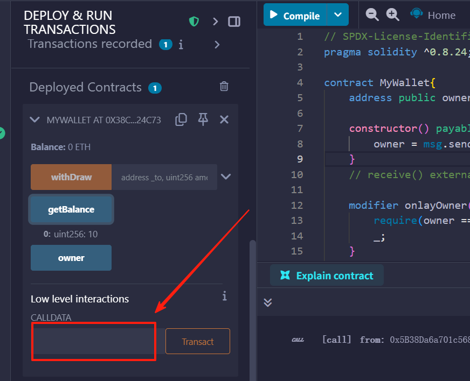This screenshot has width=470, height=381.
Task: Click line number 9 in editor
Action: 300,159
